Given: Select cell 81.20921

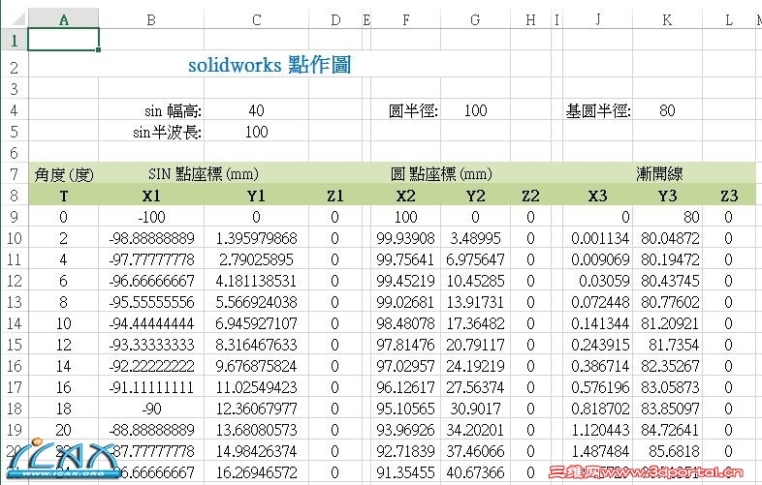Looking at the screenshot, I should (x=667, y=322).
